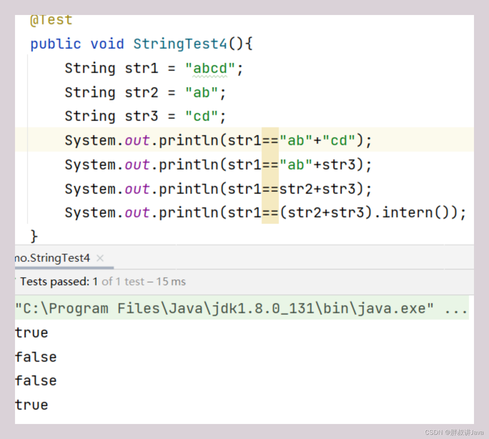This screenshot has width=489, height=439.
Task: Click the "cd" literal in str3 declaration
Action: (202, 116)
